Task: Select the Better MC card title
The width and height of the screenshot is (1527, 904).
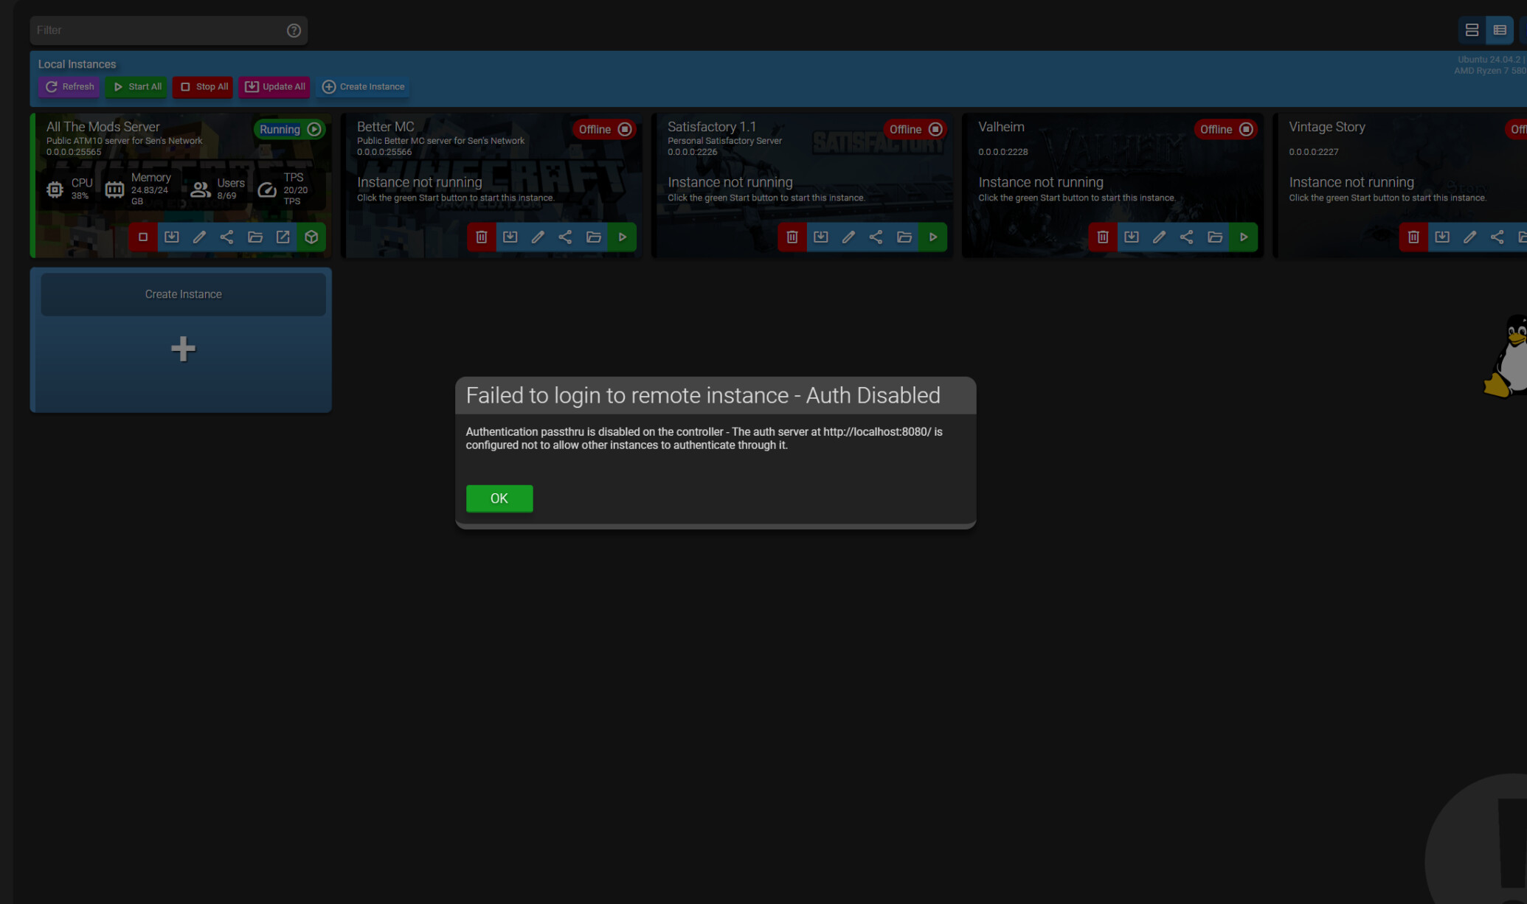Action: 385,127
